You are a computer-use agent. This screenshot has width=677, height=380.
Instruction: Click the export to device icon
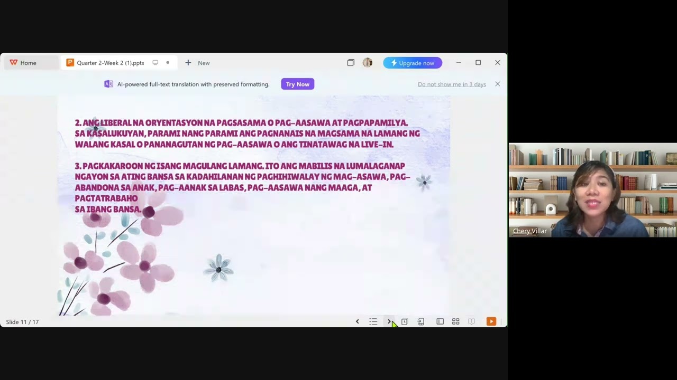421,321
